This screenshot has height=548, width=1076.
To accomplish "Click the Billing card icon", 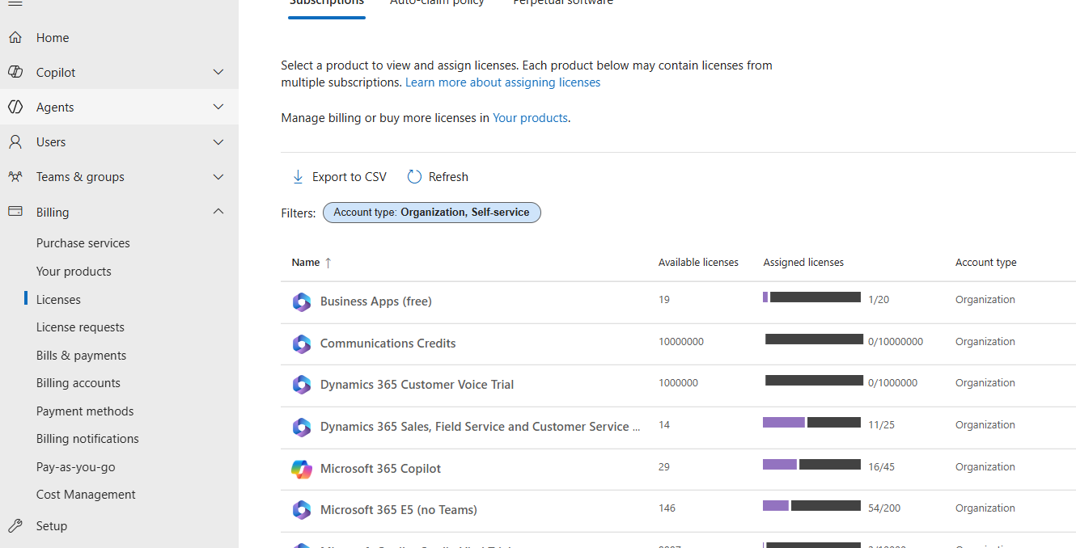I will [x=15, y=212].
